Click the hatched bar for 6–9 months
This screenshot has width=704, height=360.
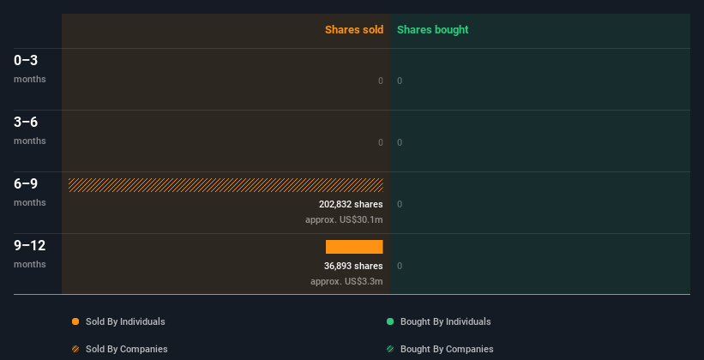[226, 185]
